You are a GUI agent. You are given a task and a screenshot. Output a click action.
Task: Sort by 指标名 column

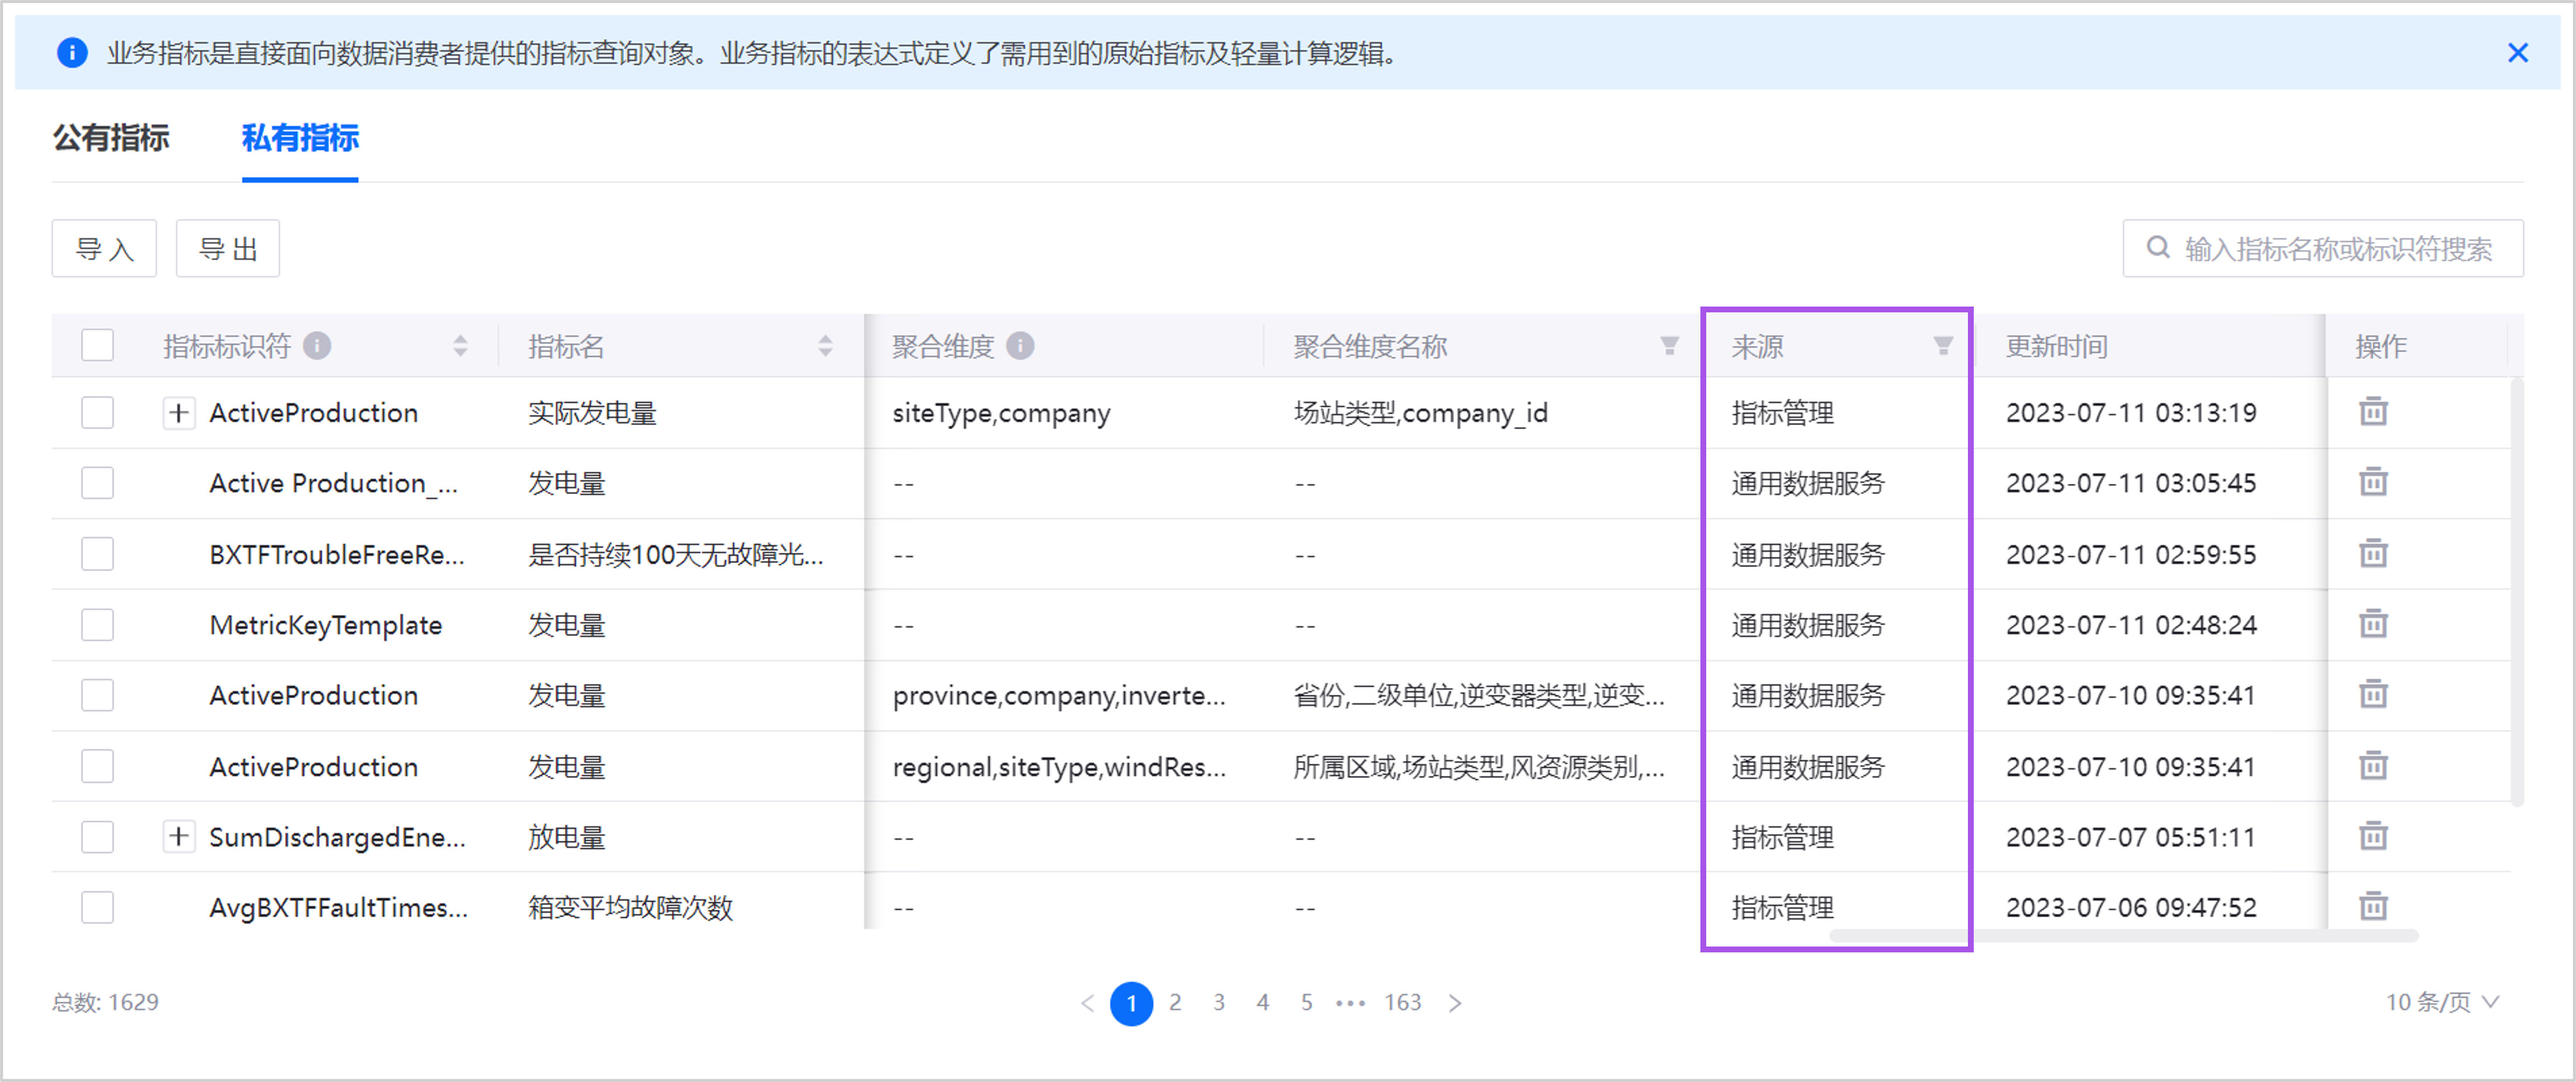825,346
